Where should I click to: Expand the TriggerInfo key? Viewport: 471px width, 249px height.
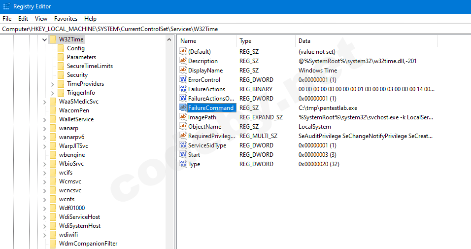(x=53, y=93)
